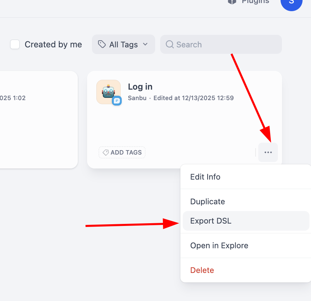This screenshot has width=311, height=301.
Task: Select "Export DSL" menu entry
Action: click(211, 221)
